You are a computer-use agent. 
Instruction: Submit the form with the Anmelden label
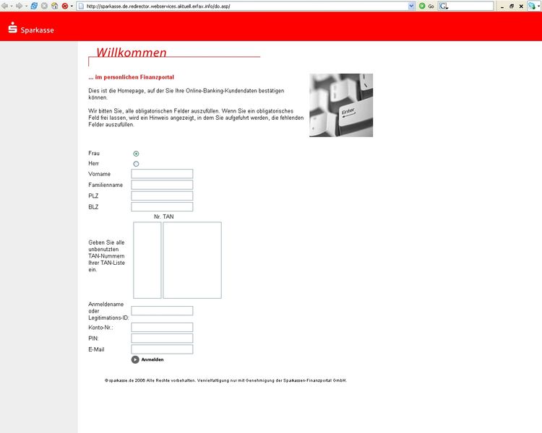click(x=152, y=360)
